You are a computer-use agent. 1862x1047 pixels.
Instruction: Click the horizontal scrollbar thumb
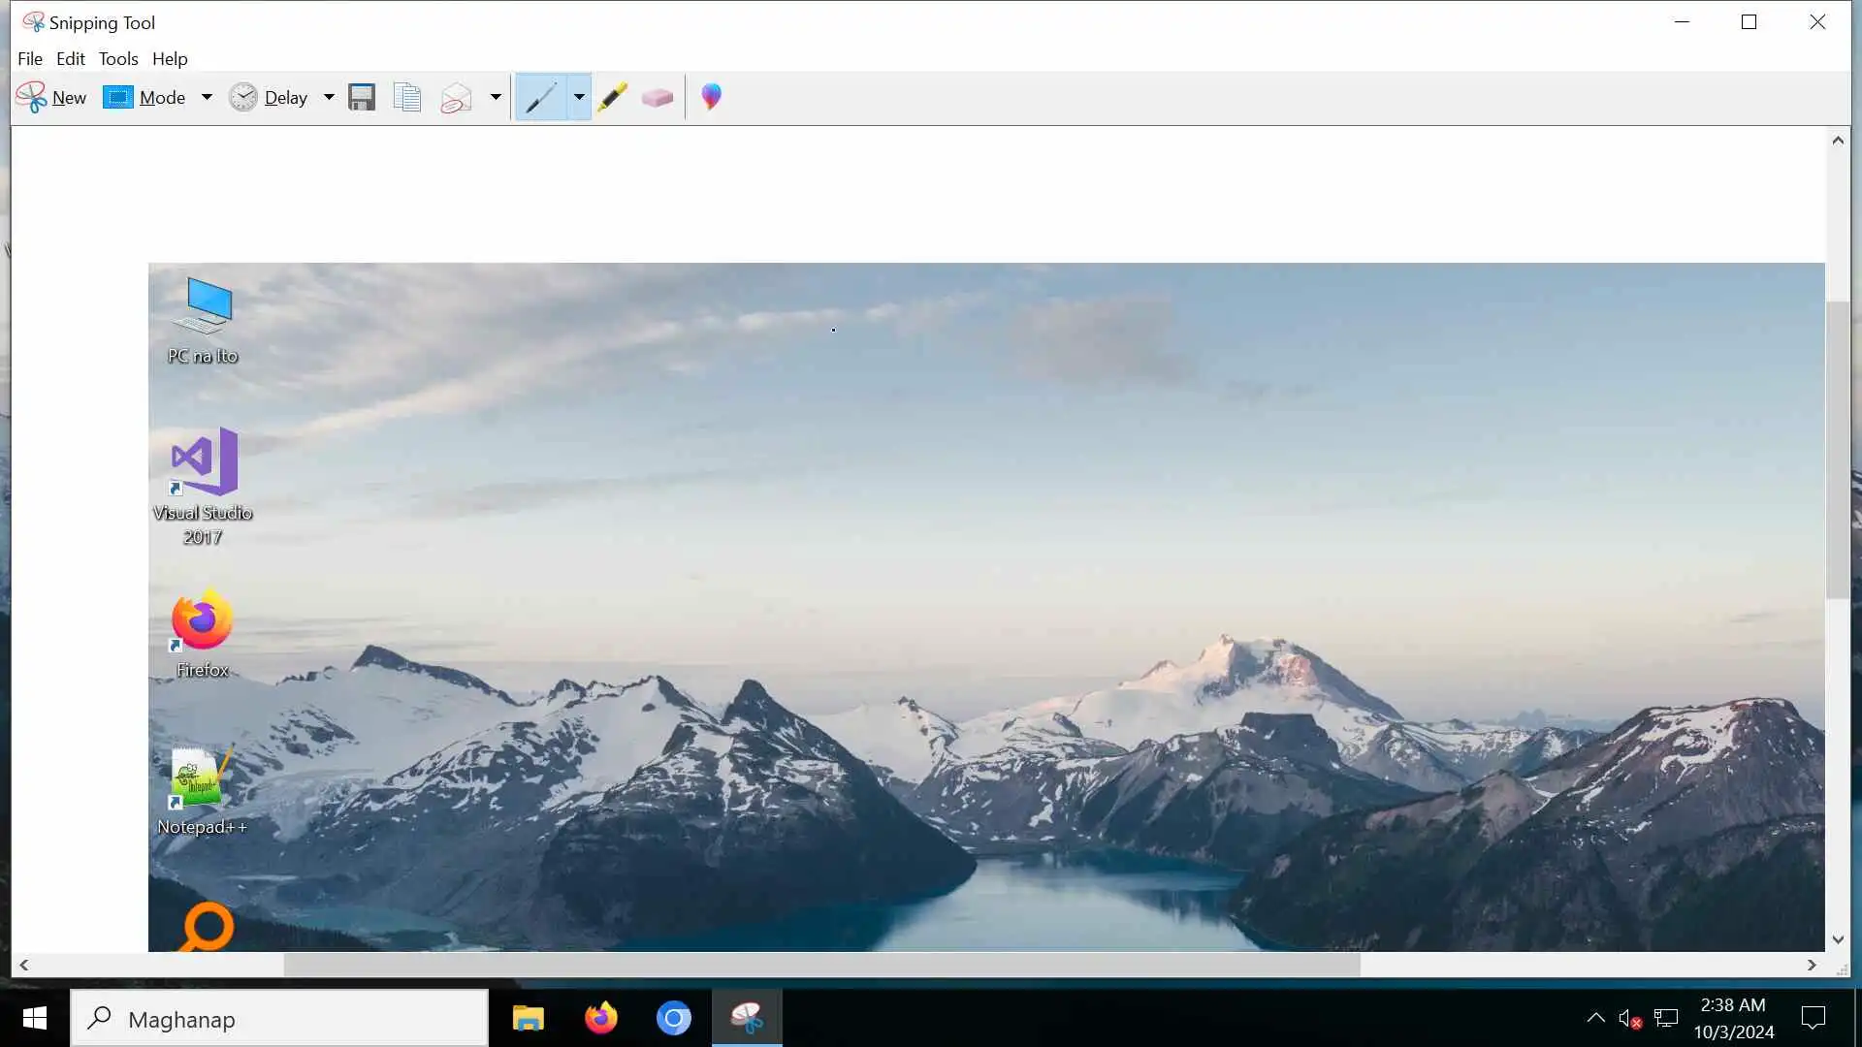(x=820, y=965)
